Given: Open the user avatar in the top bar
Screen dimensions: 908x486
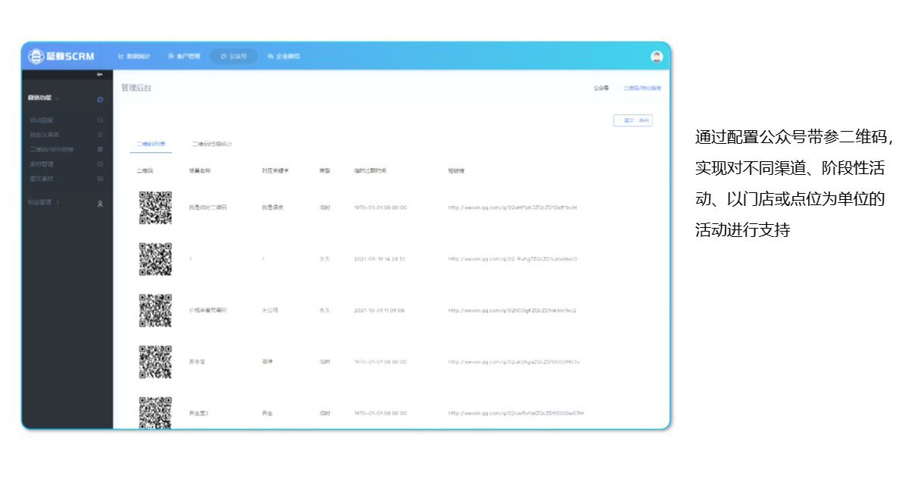Looking at the screenshot, I should 656,57.
